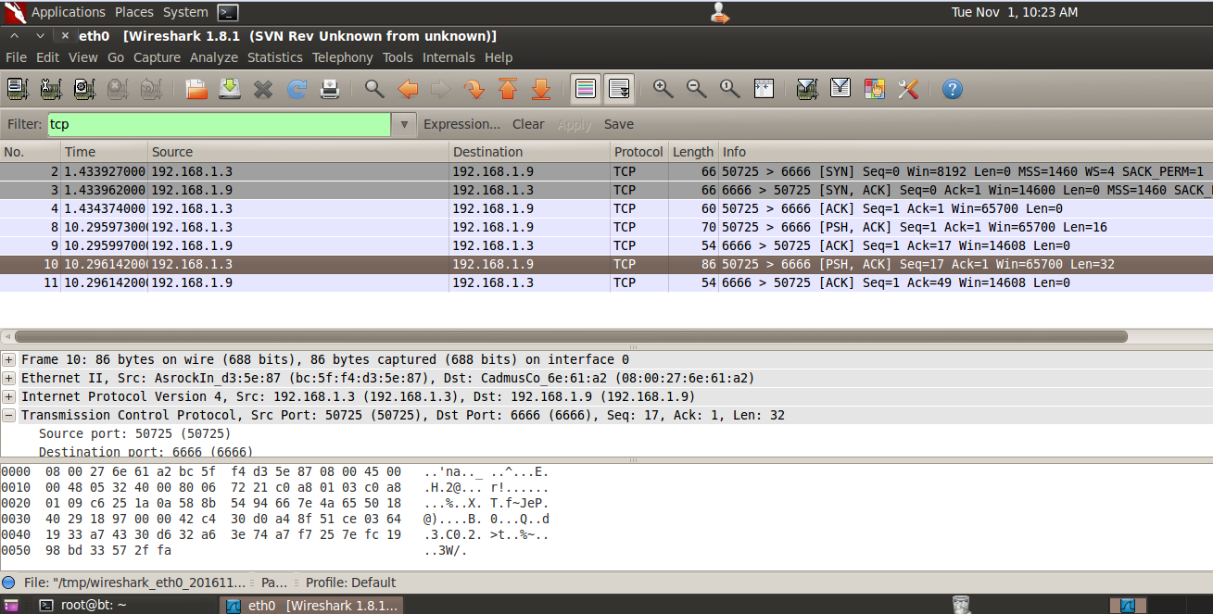Image resolution: width=1213 pixels, height=614 pixels.
Task: Click the List capture interfaces icon
Action: (18, 89)
